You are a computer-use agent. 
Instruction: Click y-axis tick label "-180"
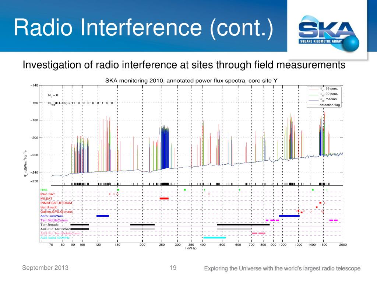coord(34,120)
